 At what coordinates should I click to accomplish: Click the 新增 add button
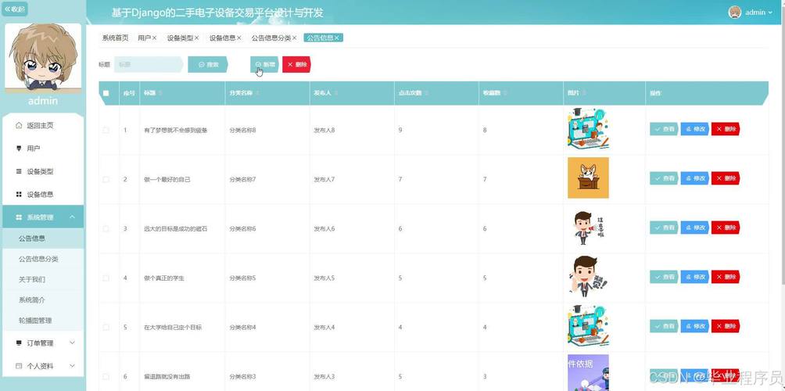265,65
